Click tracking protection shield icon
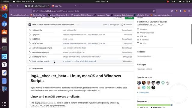192x108 pixels. click(x=34, y=11)
